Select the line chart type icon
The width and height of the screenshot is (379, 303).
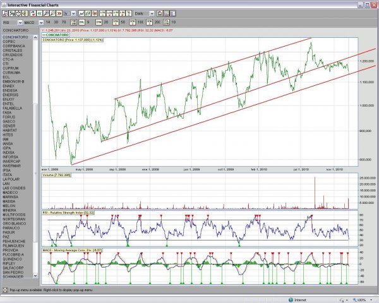click(x=81, y=13)
